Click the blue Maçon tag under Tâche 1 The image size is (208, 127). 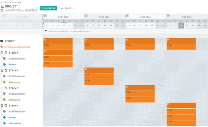[x=4, y=64]
